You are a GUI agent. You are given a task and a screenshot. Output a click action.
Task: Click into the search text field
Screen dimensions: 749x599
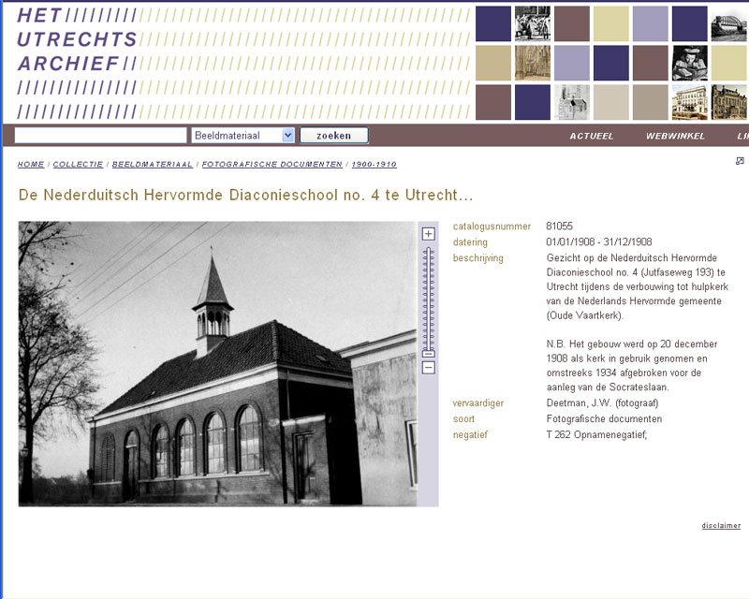pyautogui.click(x=101, y=136)
